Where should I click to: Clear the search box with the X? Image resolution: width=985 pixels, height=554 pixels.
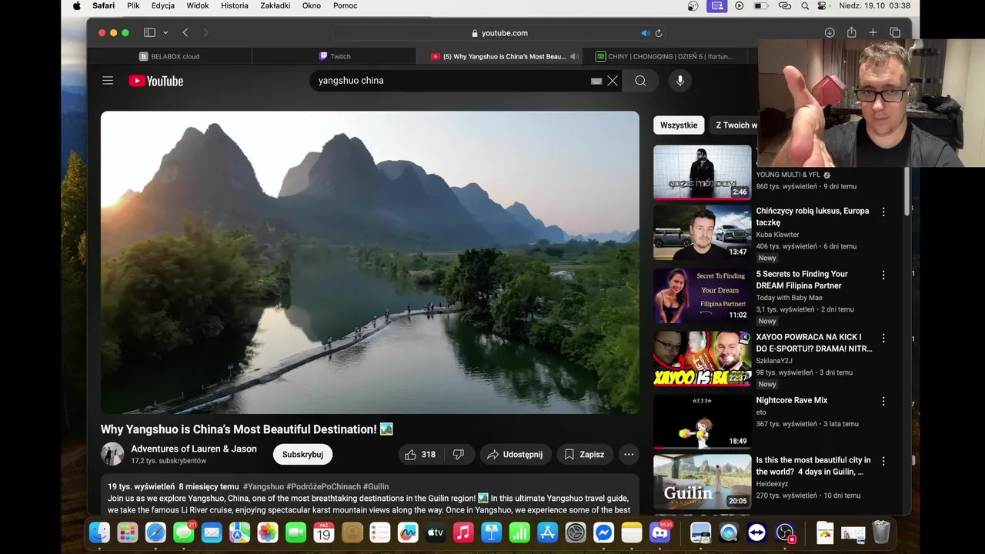tap(613, 81)
